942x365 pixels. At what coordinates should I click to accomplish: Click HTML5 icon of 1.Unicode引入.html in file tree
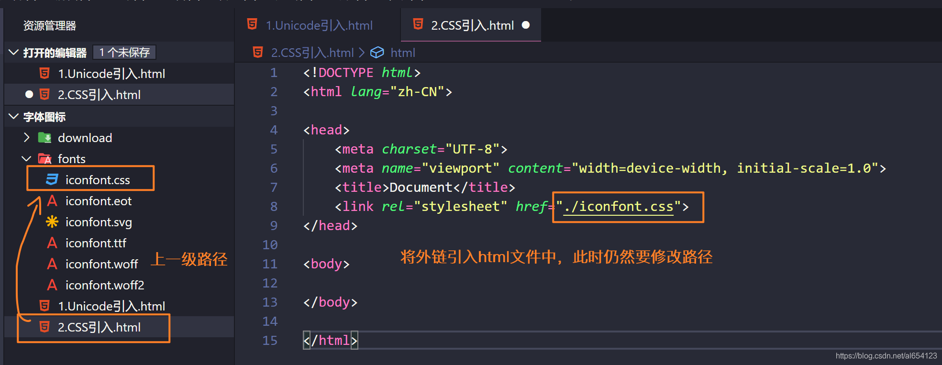pyautogui.click(x=44, y=305)
